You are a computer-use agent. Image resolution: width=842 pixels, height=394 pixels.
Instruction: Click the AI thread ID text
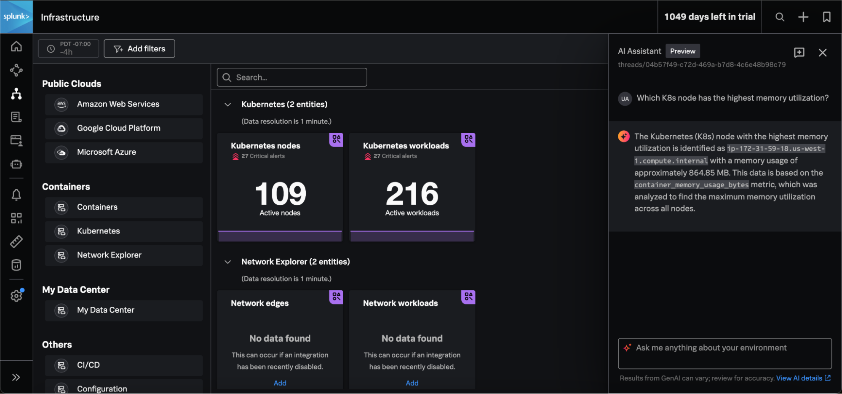[702, 65]
